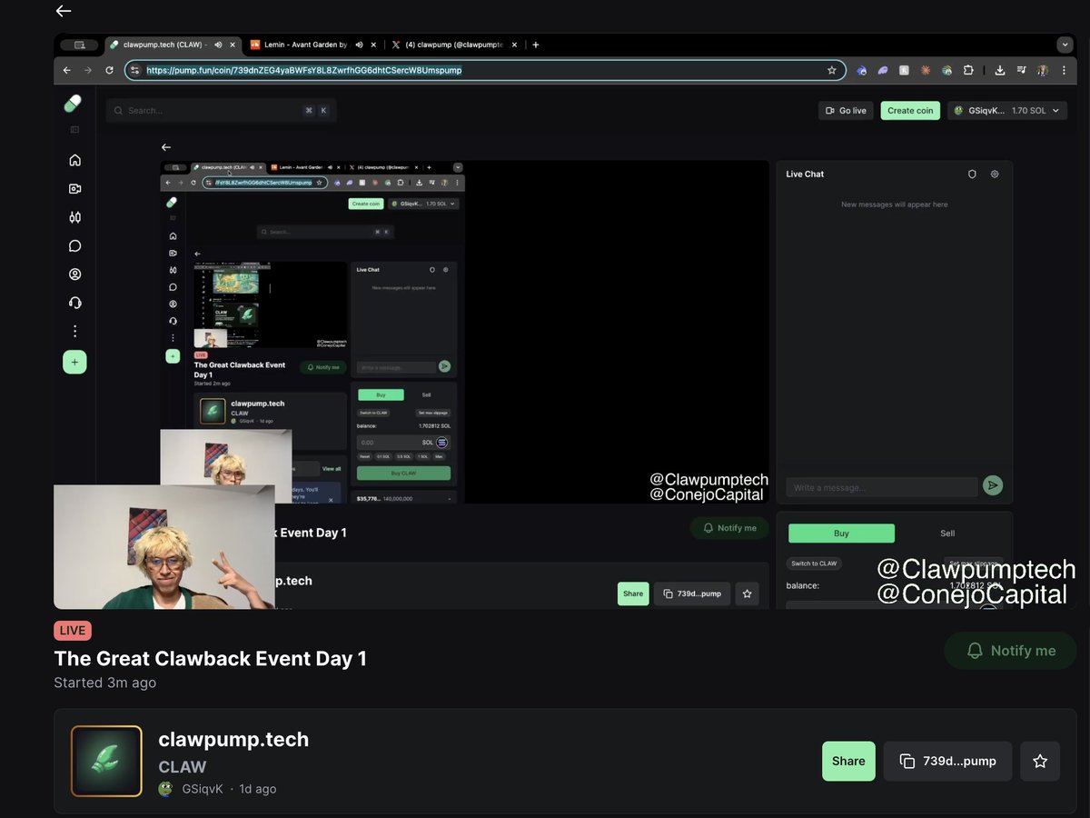The image size is (1090, 818).
Task: Open Home in the large left sidebar
Action: coord(74,160)
